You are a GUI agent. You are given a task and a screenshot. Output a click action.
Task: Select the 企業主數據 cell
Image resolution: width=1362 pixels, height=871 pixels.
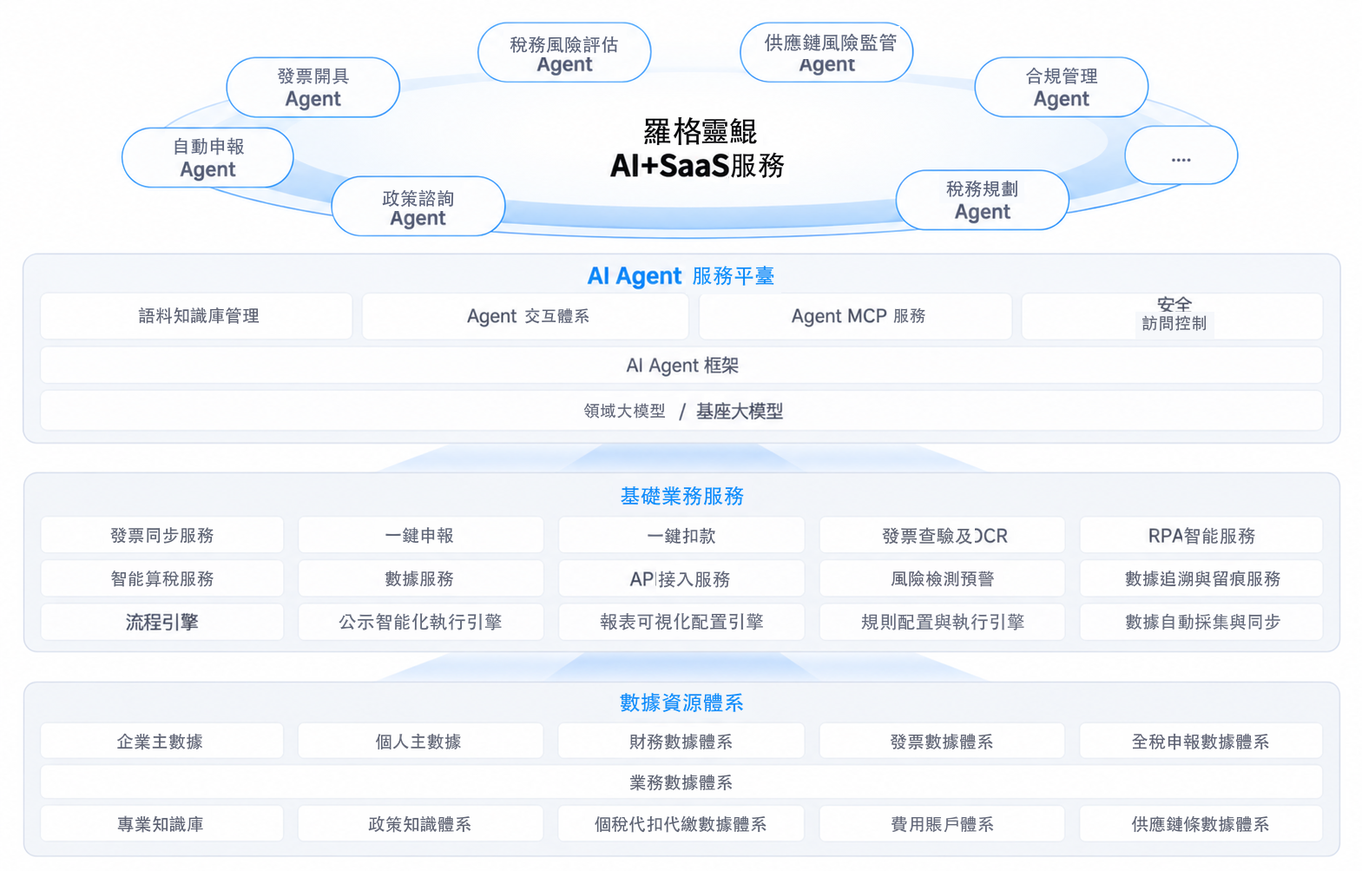(x=162, y=741)
